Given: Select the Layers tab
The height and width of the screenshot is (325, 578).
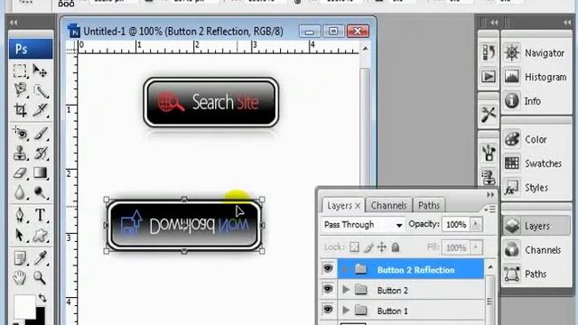Looking at the screenshot, I should pyautogui.click(x=340, y=205).
